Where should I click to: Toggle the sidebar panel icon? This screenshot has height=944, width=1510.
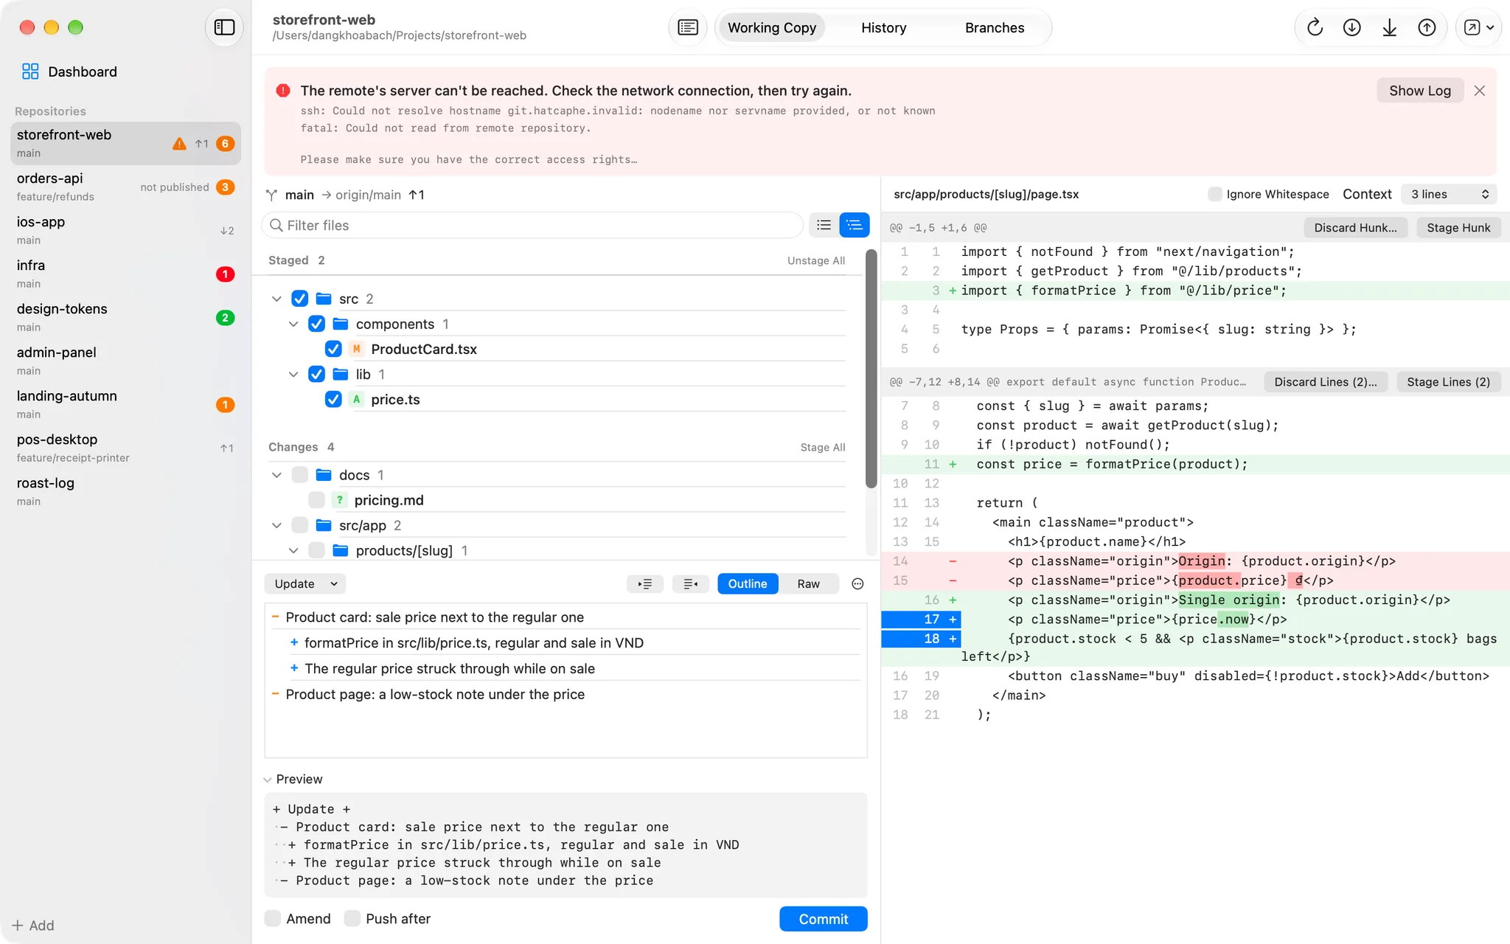click(224, 27)
